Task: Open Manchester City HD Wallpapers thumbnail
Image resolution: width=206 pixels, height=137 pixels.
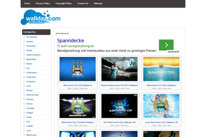Action: 78,69
